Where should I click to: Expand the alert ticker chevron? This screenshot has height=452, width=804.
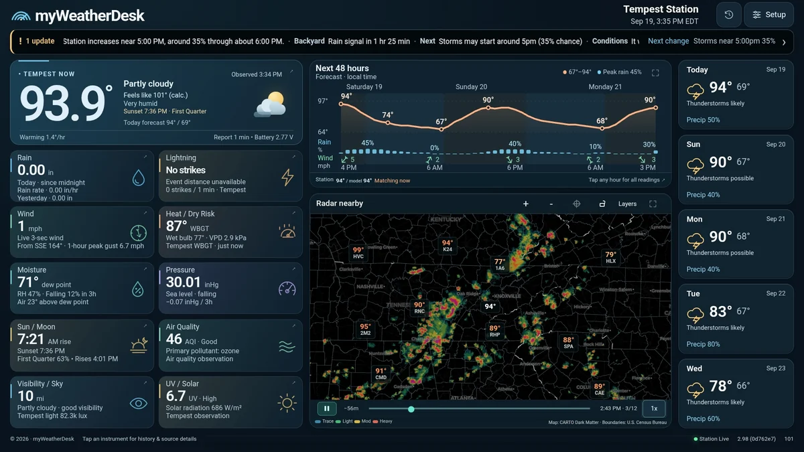point(783,42)
